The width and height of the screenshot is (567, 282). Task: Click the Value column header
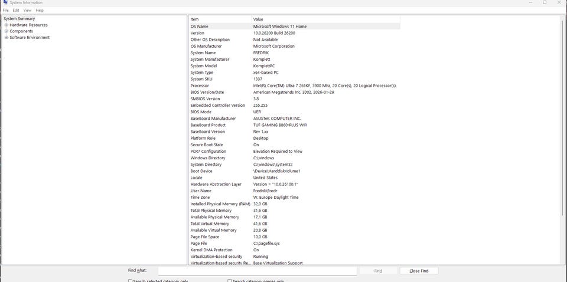coord(326,19)
